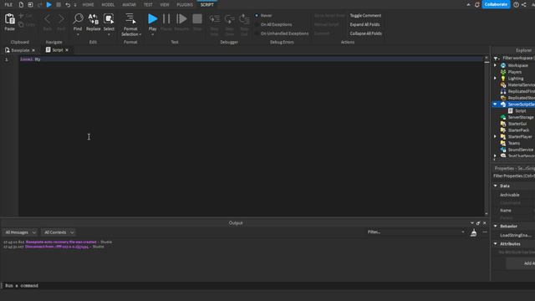Click the Teams icon in Explorer

coord(503,143)
